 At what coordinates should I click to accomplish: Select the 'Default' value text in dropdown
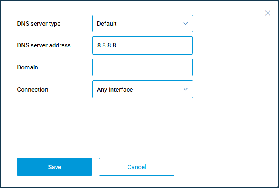pyautogui.click(x=107, y=24)
